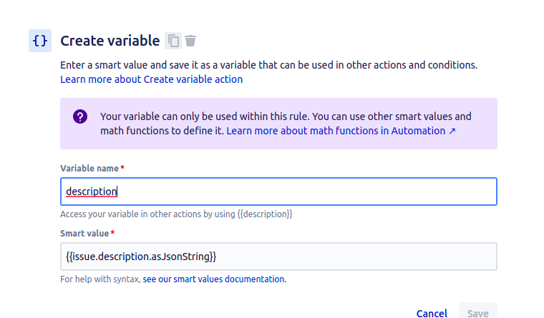Viewport: 544px width, 318px height.
Task: Click the purple question mark info icon
Action: [x=80, y=116]
